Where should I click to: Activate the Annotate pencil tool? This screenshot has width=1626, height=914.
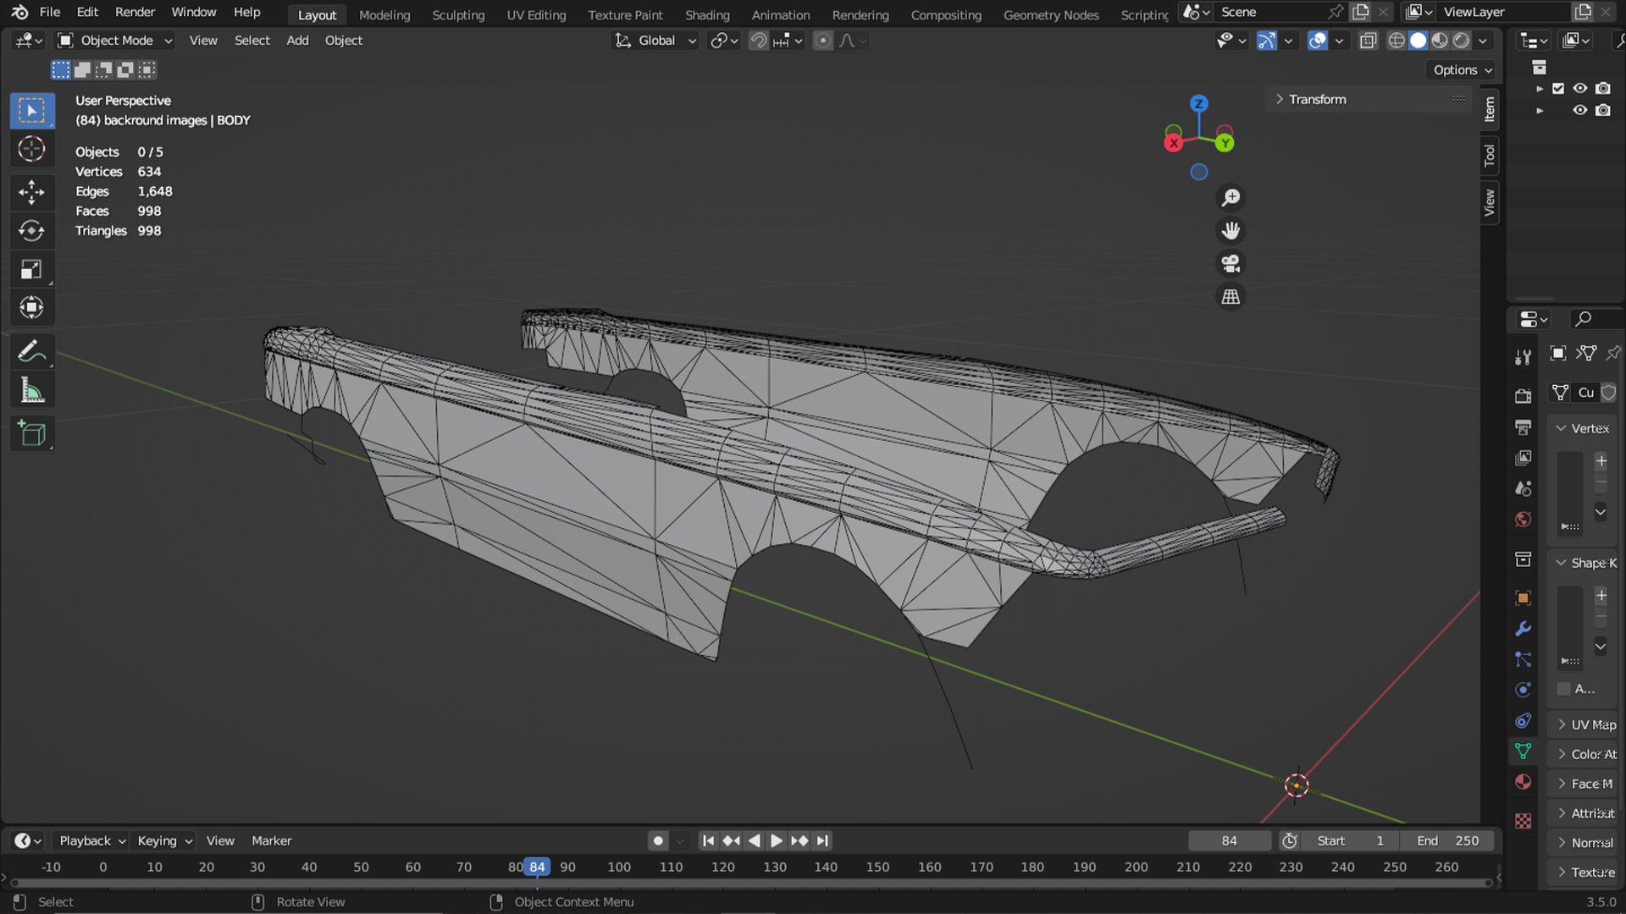pyautogui.click(x=31, y=351)
